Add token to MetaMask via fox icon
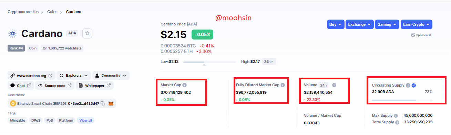 click(x=111, y=103)
